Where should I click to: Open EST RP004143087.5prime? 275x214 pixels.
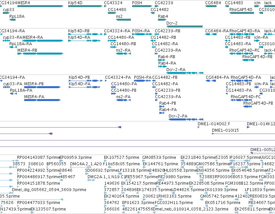tap(38, 158)
